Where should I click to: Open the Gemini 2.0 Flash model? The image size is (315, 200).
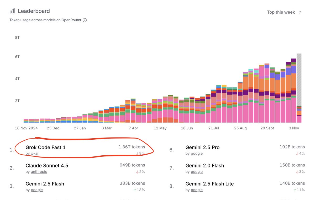[x=205, y=166]
